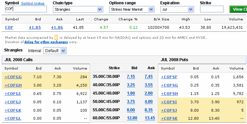The height and width of the screenshot is (124, 247).
Task: Open the Expiration dropdown showing Jul
Action: coord(177,9)
